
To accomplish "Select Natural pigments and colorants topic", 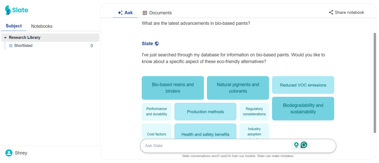I will pyautogui.click(x=238, y=88).
